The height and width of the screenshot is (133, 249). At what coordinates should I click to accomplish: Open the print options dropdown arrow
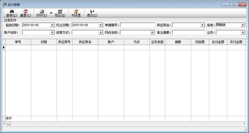click(x=51, y=13)
